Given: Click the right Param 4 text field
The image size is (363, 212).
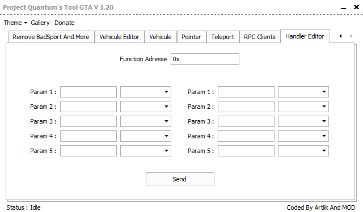Looking at the screenshot, I should 246,136.
